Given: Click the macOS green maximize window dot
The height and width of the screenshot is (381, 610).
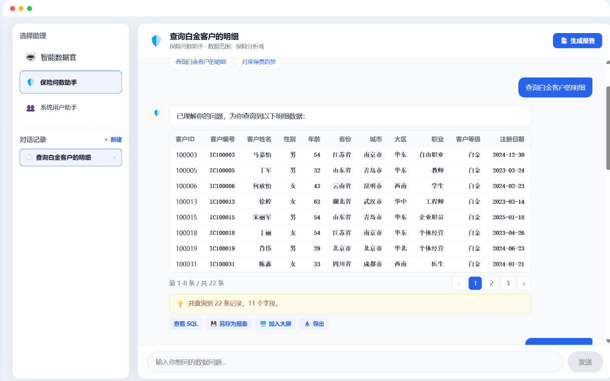Looking at the screenshot, I should pos(30,9).
